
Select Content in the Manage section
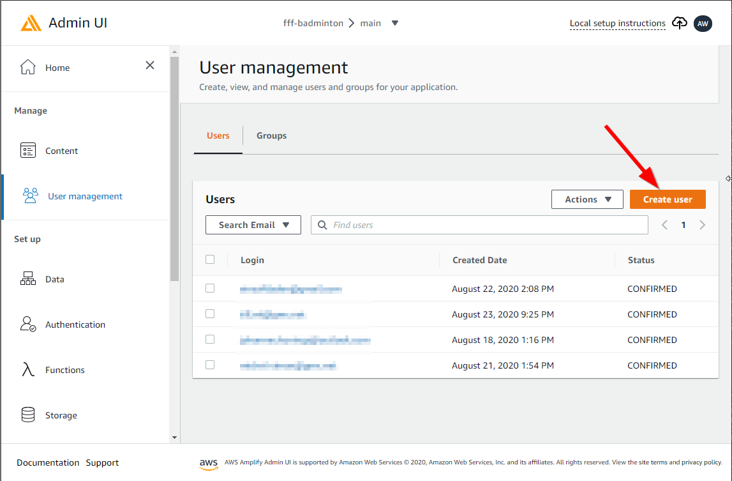coord(61,150)
